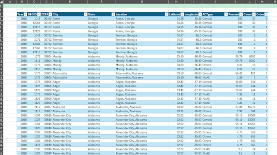Select the GEOID cell 13115
The height and width of the screenshot is (155, 277).
click(x=34, y=27)
